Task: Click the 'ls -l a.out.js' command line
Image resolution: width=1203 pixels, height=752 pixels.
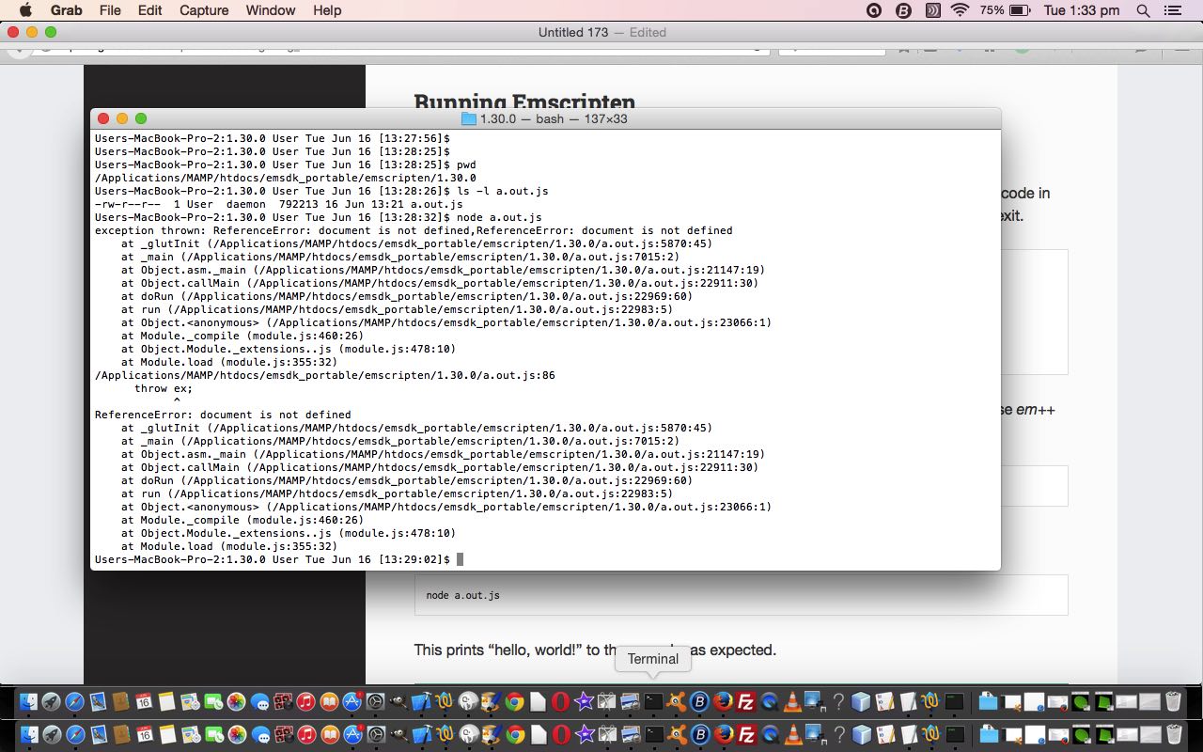Action: coord(321,191)
